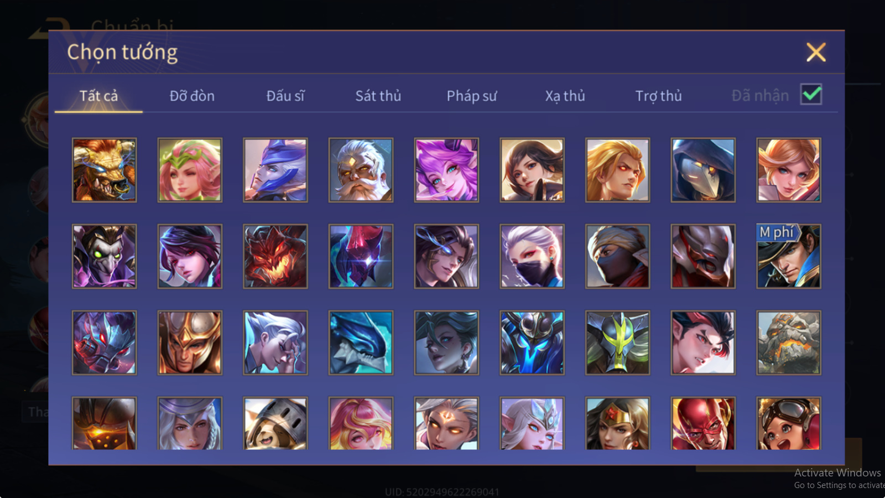Choose the masked silver-haired ninja girl
Image resolution: width=885 pixels, height=498 pixels.
pos(532,256)
